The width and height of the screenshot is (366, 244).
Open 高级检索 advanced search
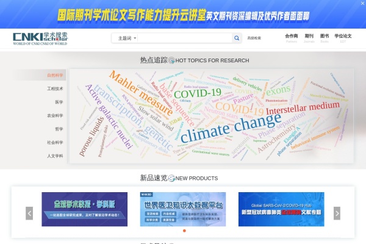(x=254, y=38)
